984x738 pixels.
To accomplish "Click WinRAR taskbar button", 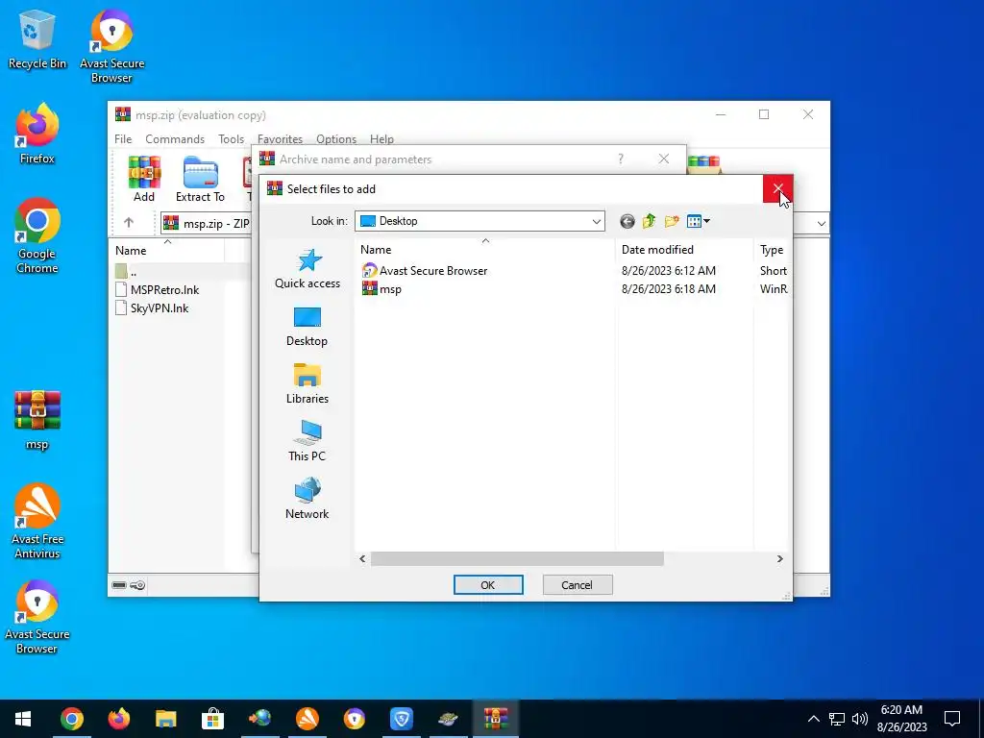I will [x=495, y=719].
